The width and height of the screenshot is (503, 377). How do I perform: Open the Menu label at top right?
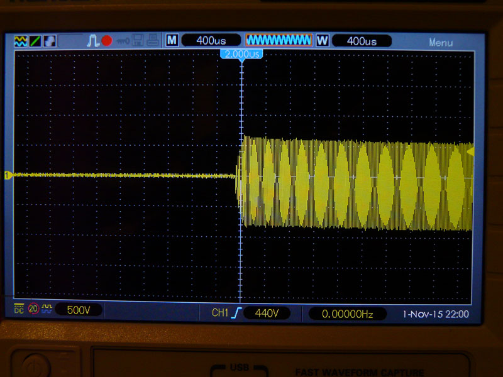point(441,43)
